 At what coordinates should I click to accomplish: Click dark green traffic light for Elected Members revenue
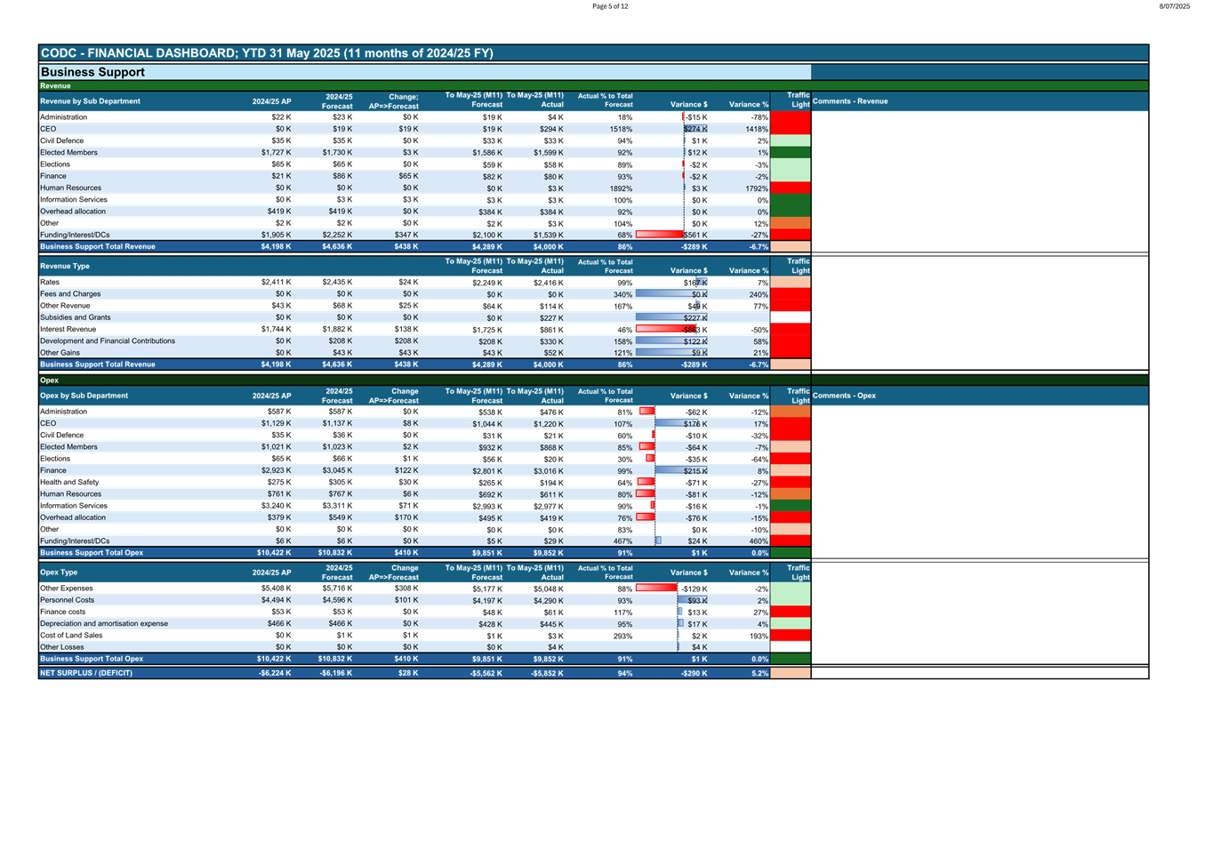point(790,153)
